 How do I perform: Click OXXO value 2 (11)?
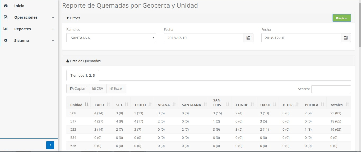click(x=265, y=130)
